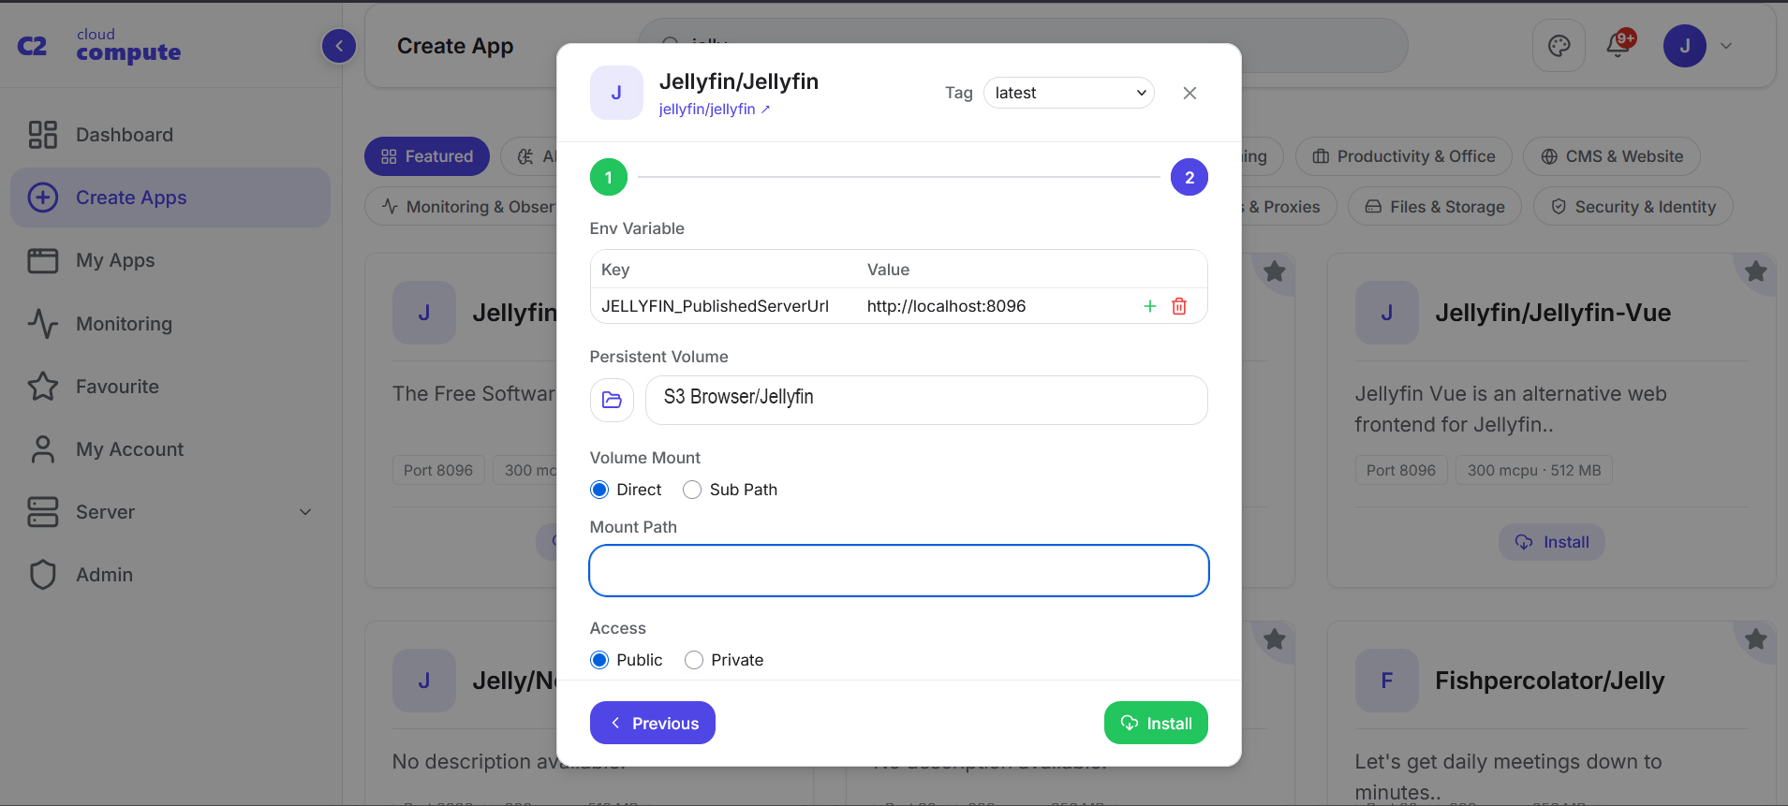Open the persistent volume folder browser icon

612,400
